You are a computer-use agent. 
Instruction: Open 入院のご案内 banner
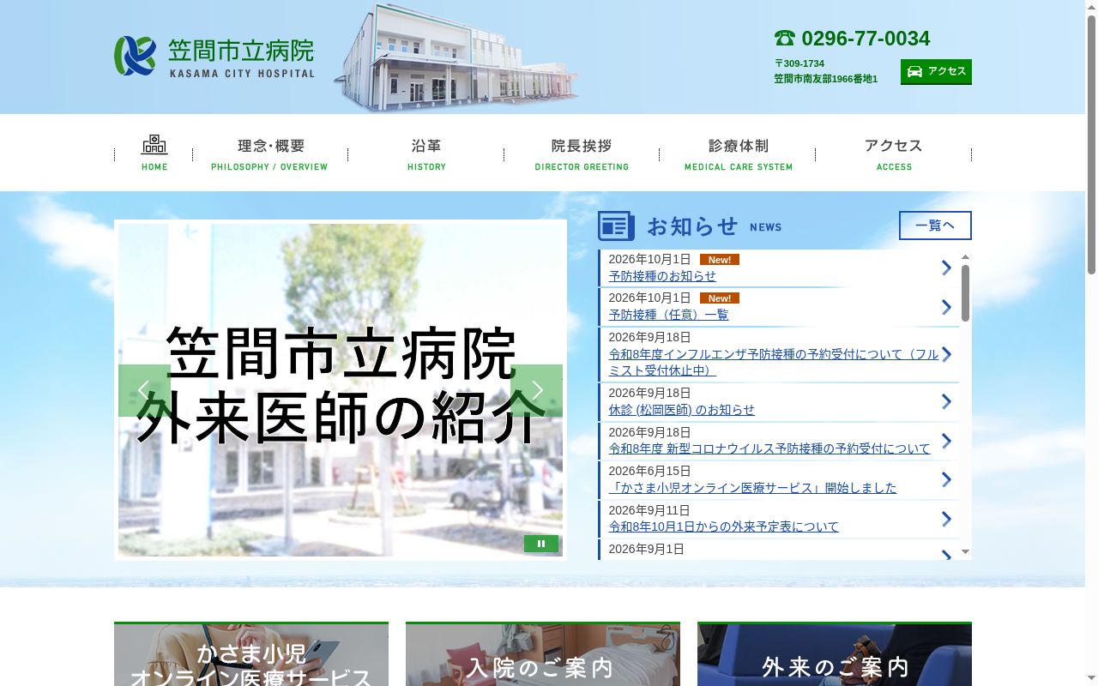543,654
